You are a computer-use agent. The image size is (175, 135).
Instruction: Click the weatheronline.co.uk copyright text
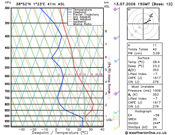tap(146, 133)
